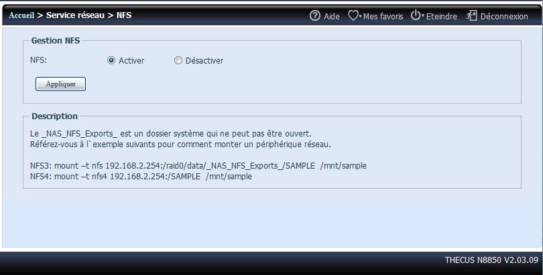The image size is (543, 275).
Task: Click the NFS3 mount command line
Action: tap(198, 166)
